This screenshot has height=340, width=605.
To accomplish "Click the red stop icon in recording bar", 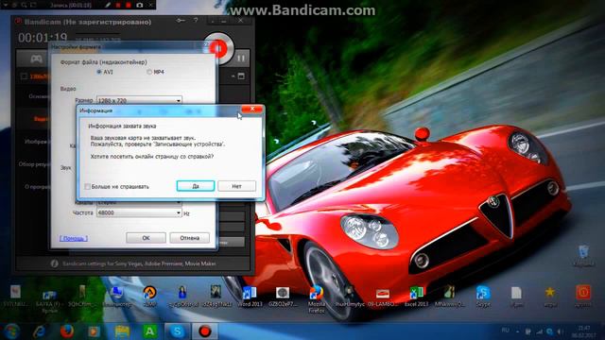I will click(129, 5).
